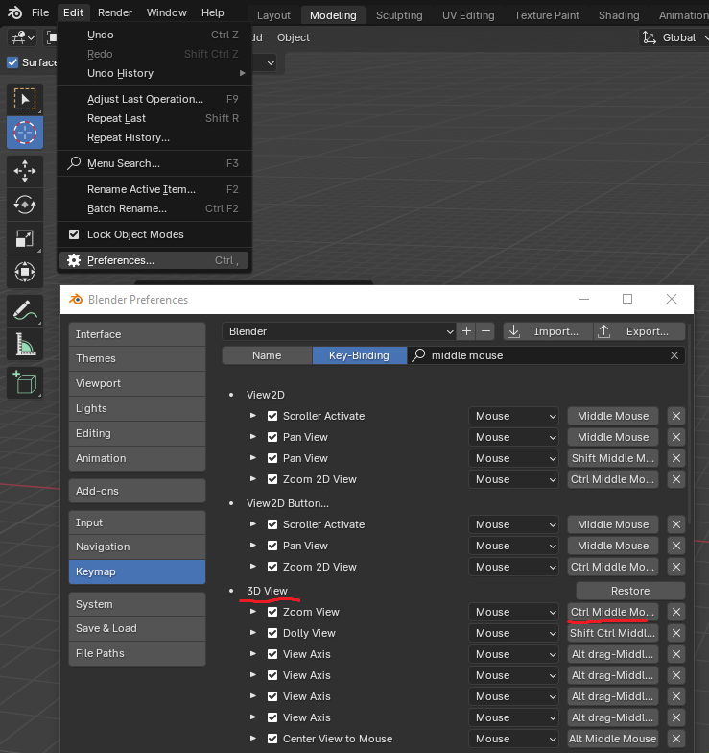Click the middle mouse search field
The width and height of the screenshot is (709, 753).
(547, 355)
